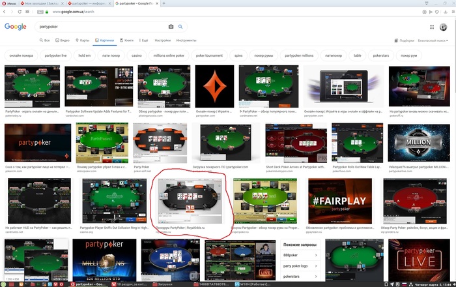Select the 'онлайн покера' filter chip
Viewport: 456px width, 287px height.
(21, 55)
